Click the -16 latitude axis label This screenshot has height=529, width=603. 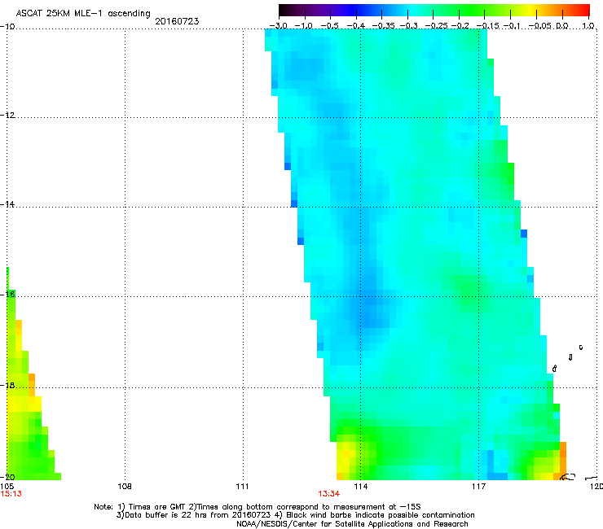(7, 295)
